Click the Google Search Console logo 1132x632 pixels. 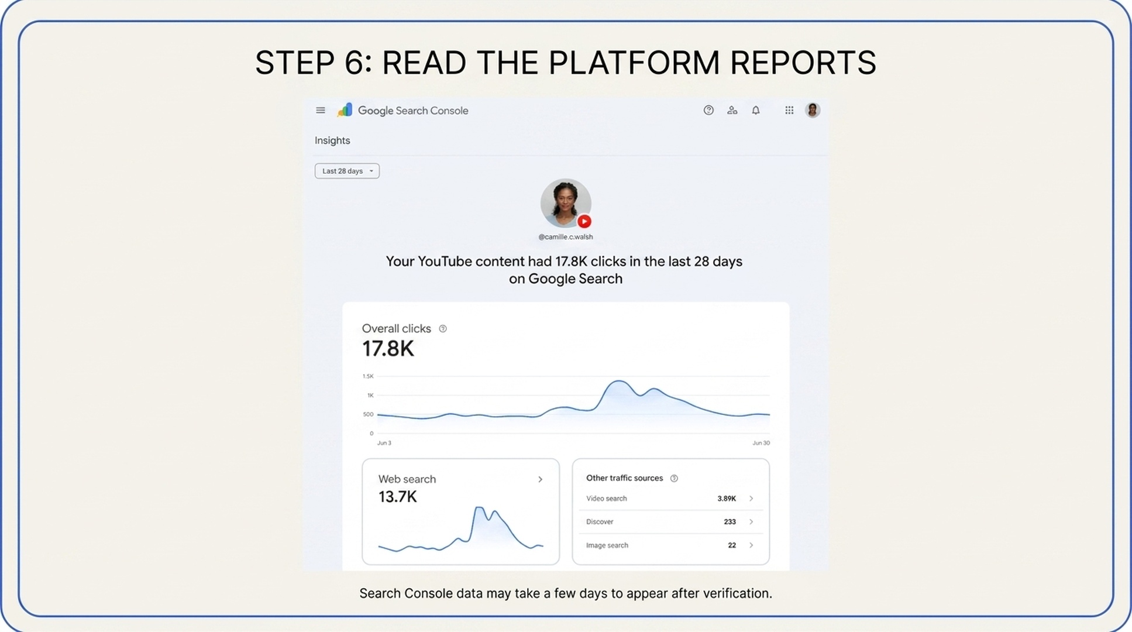click(x=345, y=110)
